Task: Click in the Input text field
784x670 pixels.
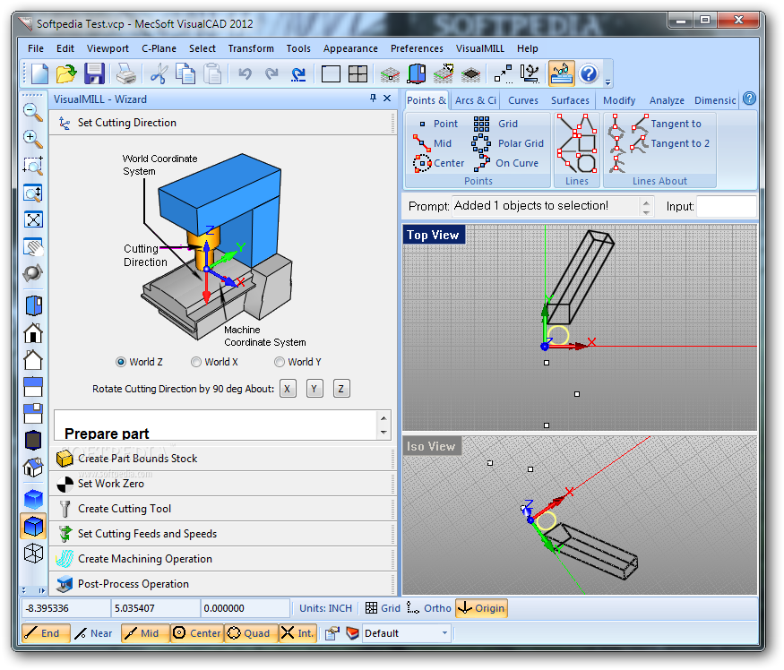Action: [x=727, y=206]
